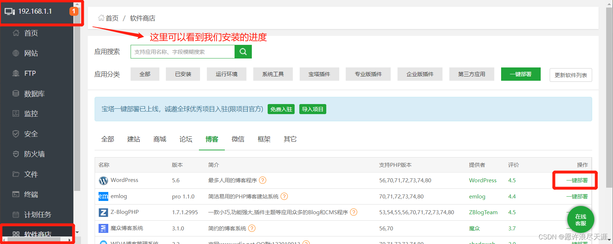
Task: Filter by 宝塔插件 category
Action: [319, 74]
